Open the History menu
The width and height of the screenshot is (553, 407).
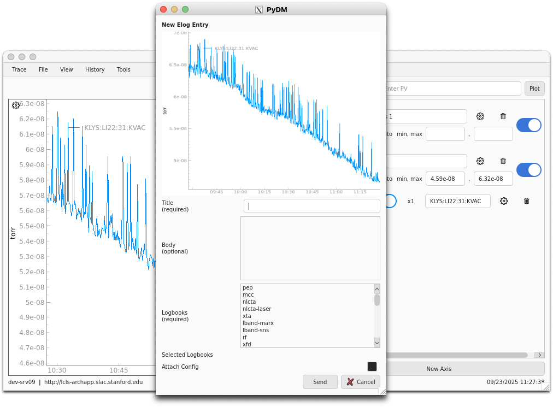[x=95, y=69]
